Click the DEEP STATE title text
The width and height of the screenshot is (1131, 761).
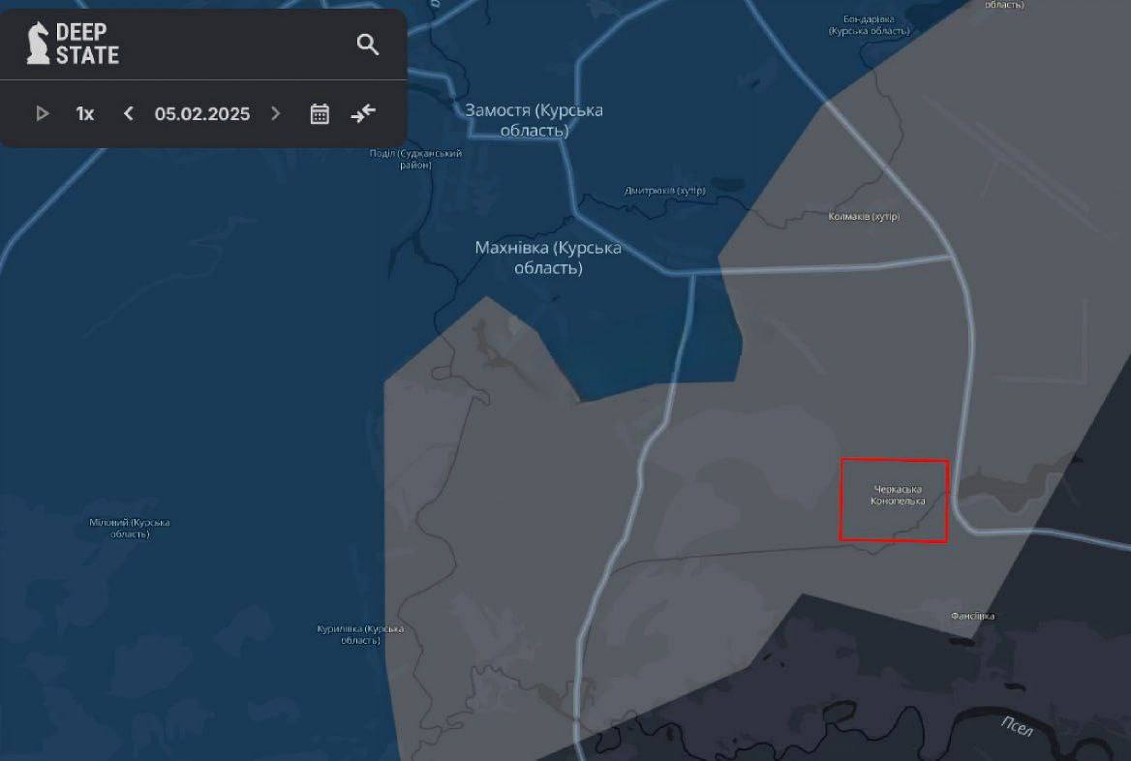[87, 44]
